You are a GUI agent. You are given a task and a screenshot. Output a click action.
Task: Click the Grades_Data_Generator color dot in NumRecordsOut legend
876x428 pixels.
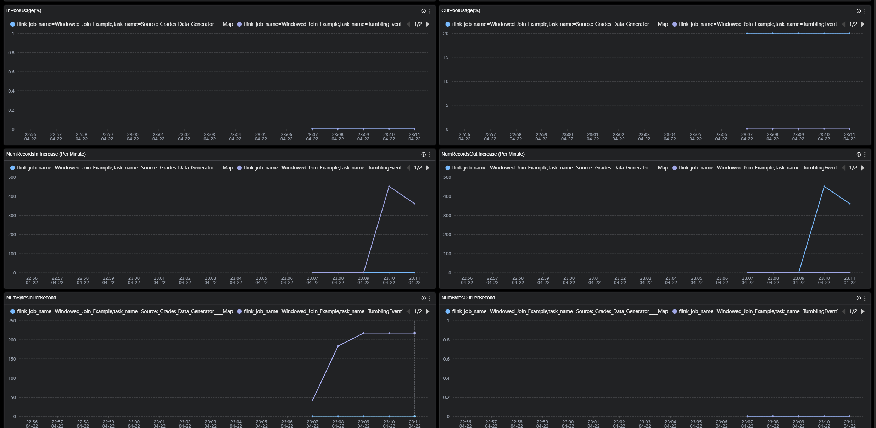tap(447, 168)
